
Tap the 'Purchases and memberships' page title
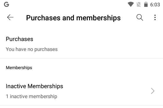point(73,18)
